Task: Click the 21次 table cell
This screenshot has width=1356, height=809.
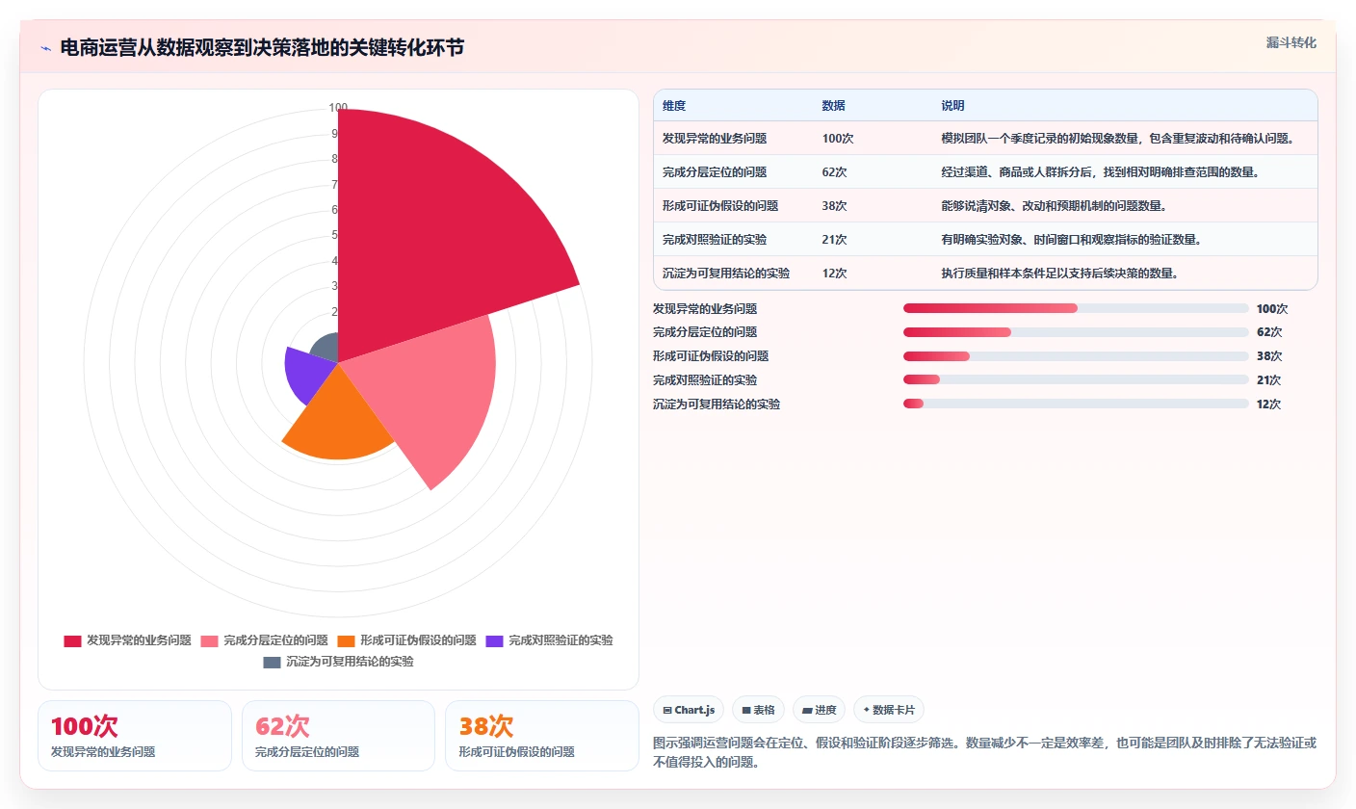Action: coord(834,240)
